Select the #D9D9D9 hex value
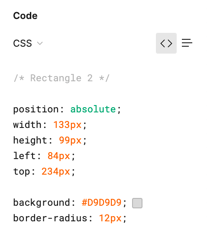 pos(101,202)
